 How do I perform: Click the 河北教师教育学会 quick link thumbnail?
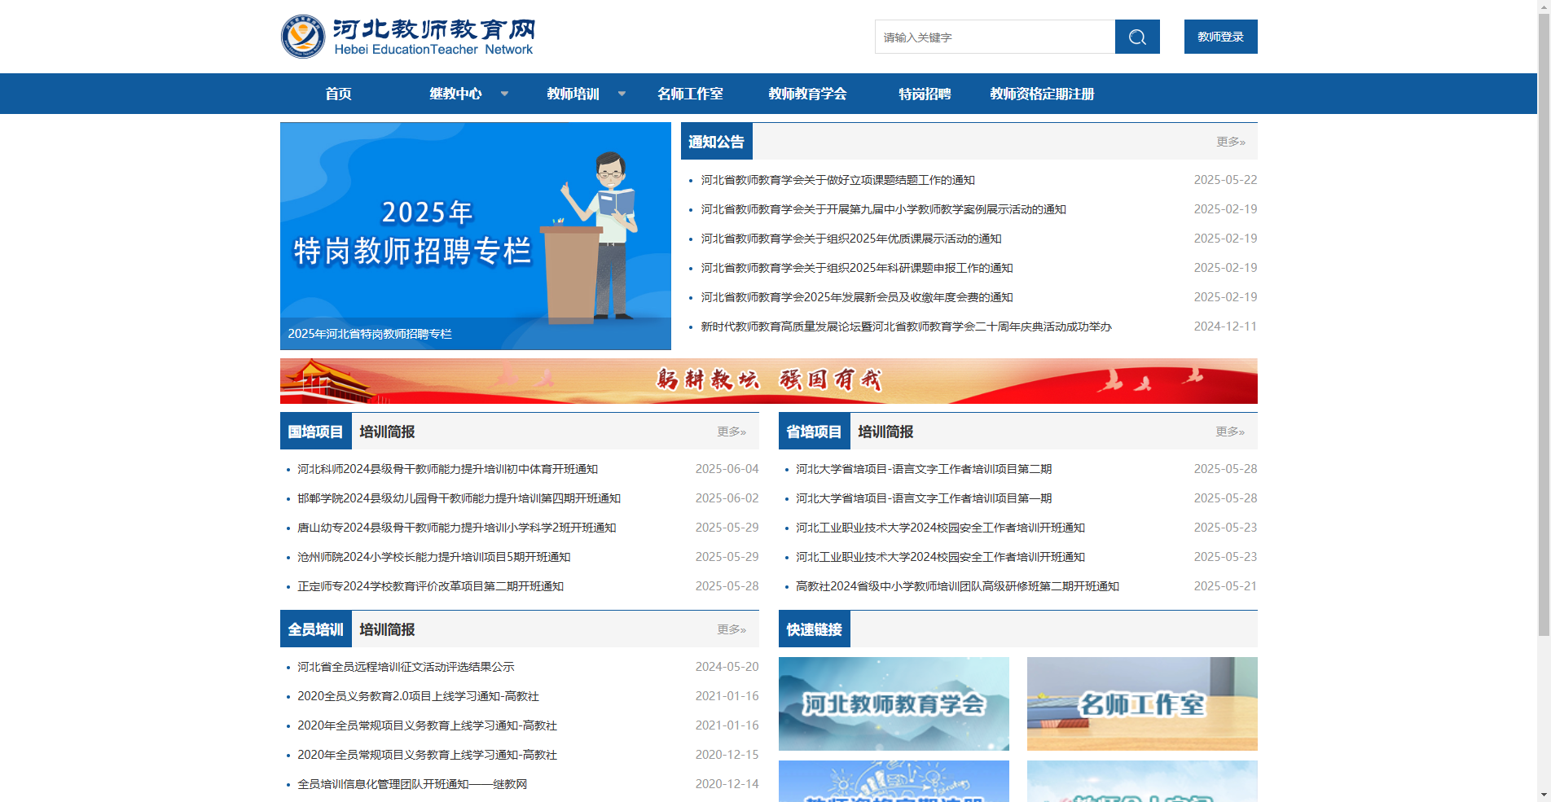(x=894, y=703)
